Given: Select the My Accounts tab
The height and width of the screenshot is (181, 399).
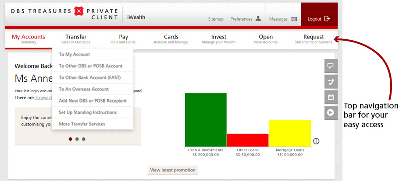Looking at the screenshot, I should pyautogui.click(x=28, y=39).
